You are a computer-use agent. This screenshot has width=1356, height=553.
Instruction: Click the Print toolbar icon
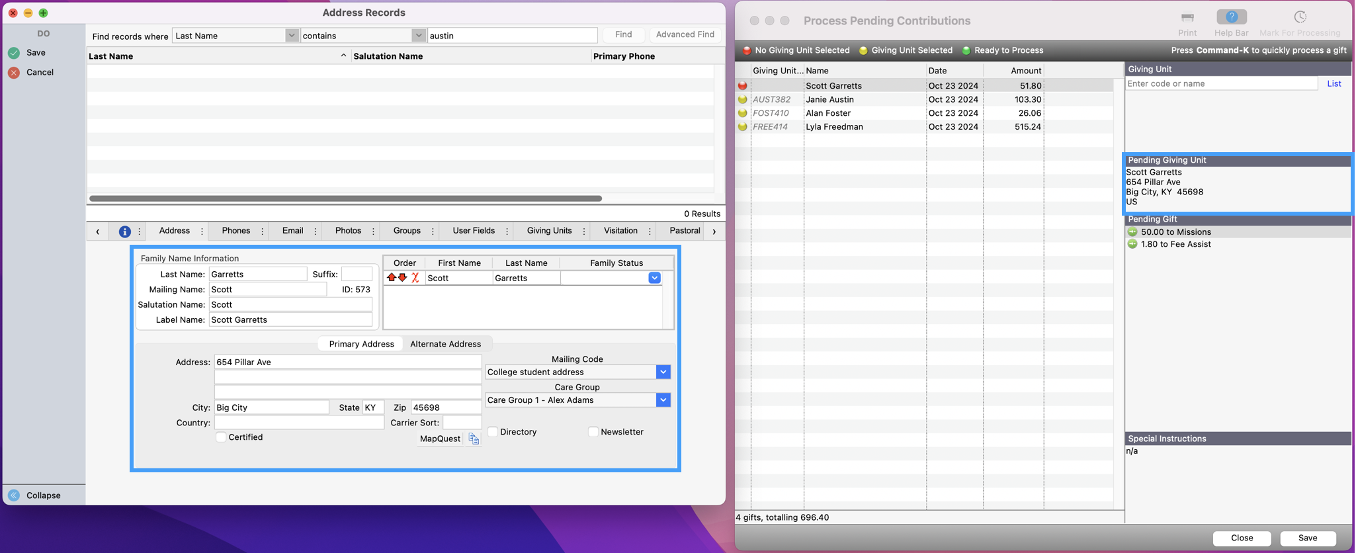(1187, 18)
